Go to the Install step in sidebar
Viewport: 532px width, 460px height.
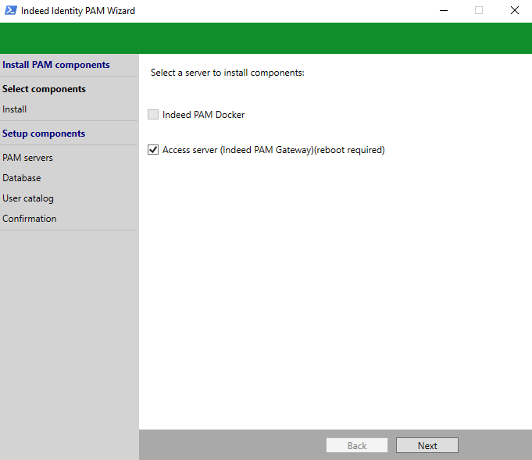coord(15,109)
